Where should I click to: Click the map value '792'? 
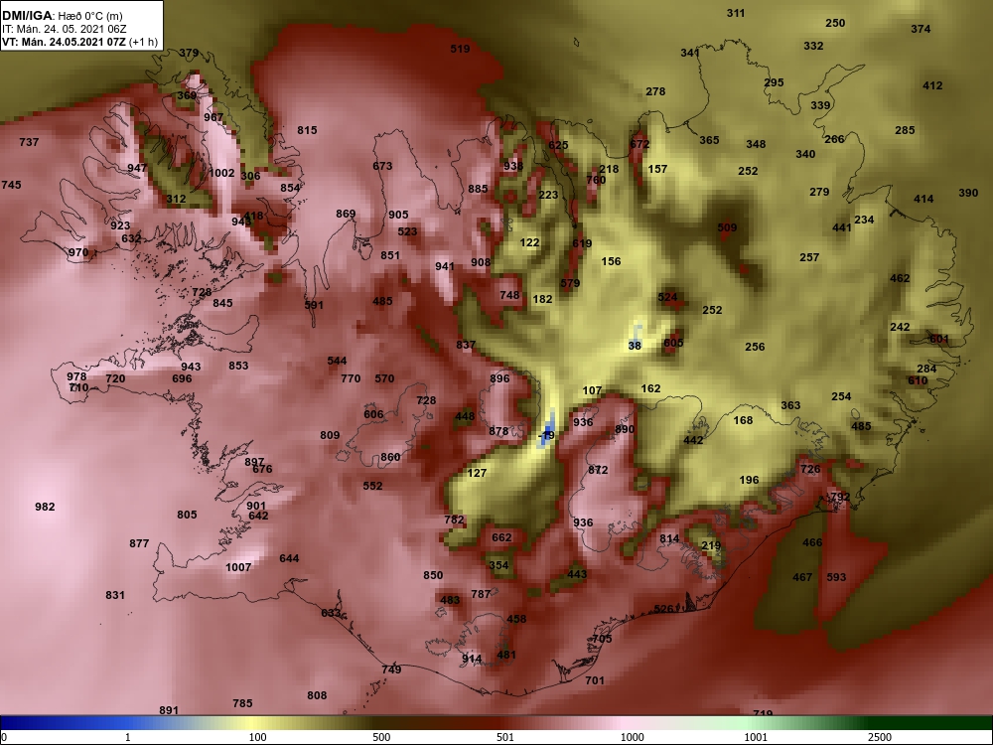840,497
